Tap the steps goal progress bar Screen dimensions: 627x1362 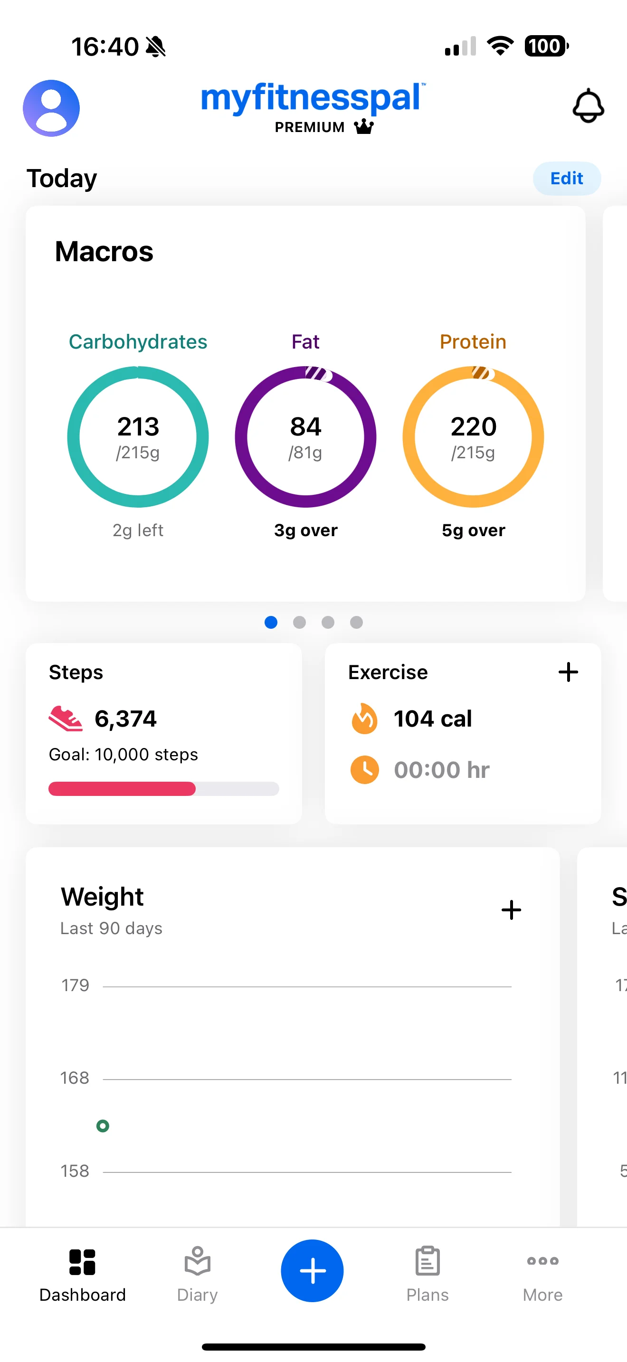164,789
